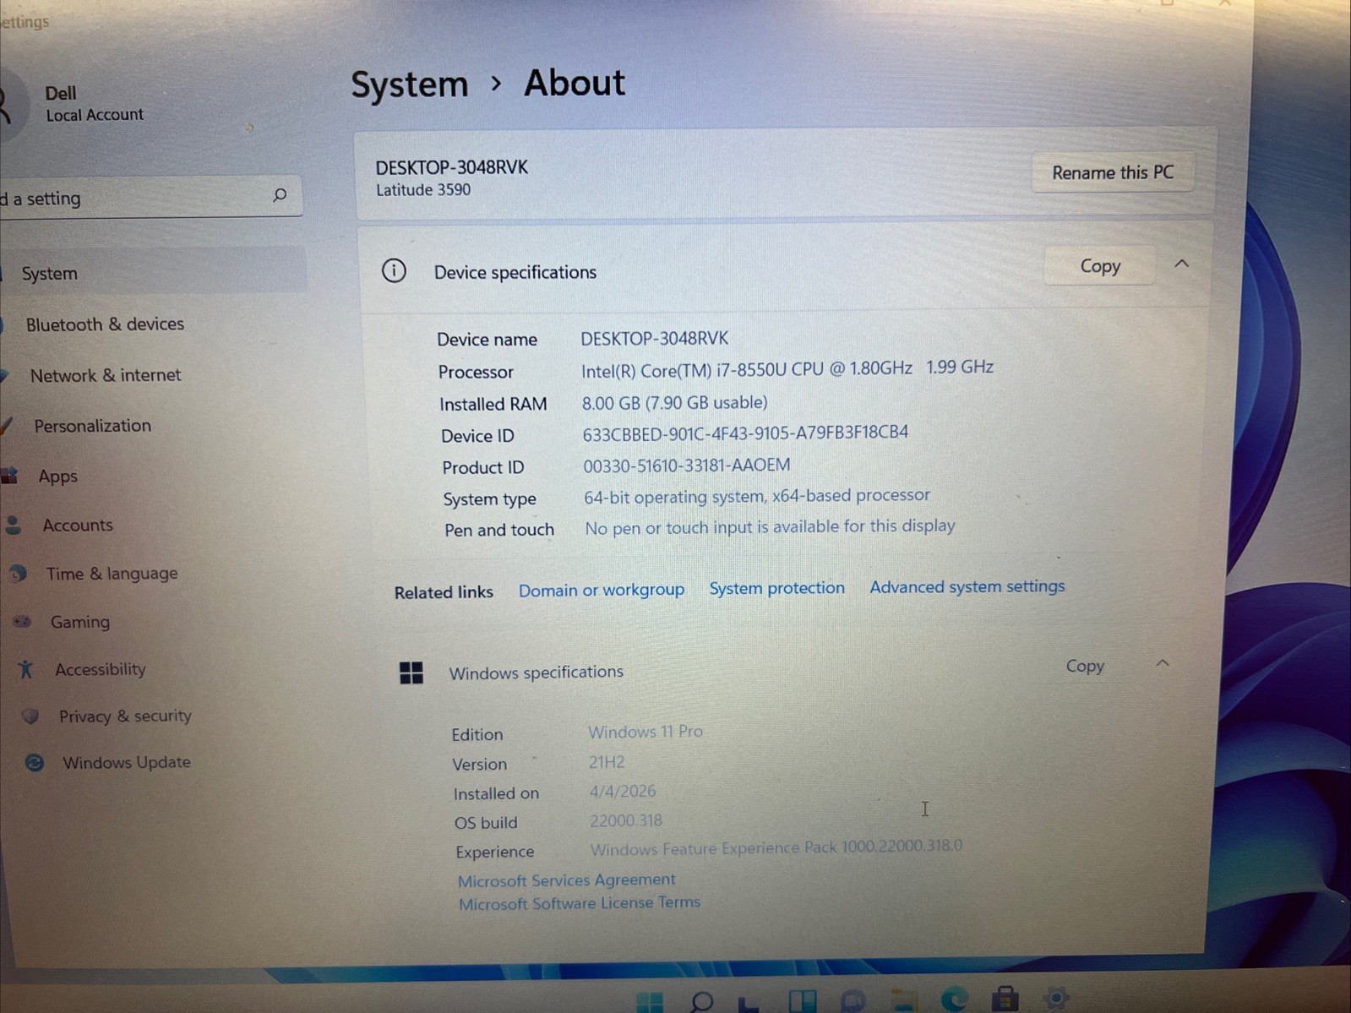The image size is (1351, 1013).
Task: Click the Windows Feature Experience Pack text
Action: 776,847
